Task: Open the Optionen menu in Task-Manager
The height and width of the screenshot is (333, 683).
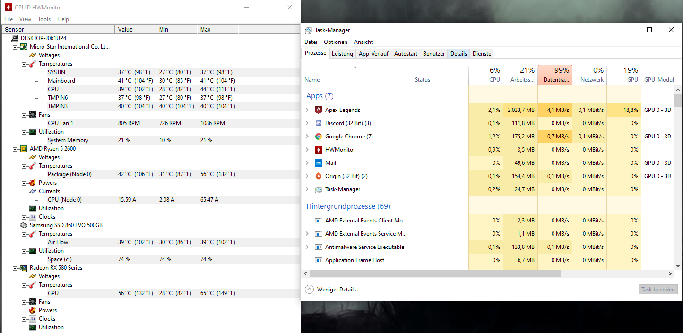Action: (336, 42)
